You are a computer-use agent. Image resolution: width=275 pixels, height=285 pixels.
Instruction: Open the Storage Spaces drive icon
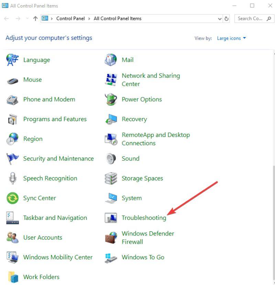point(111,178)
